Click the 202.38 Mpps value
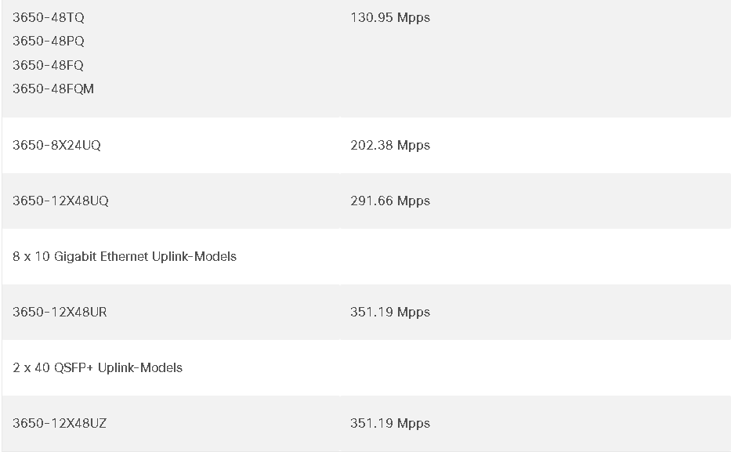 coord(390,146)
